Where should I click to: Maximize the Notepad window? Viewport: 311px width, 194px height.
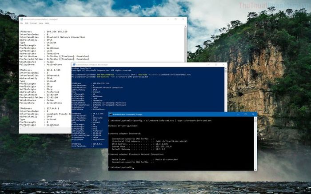tap(175, 19)
